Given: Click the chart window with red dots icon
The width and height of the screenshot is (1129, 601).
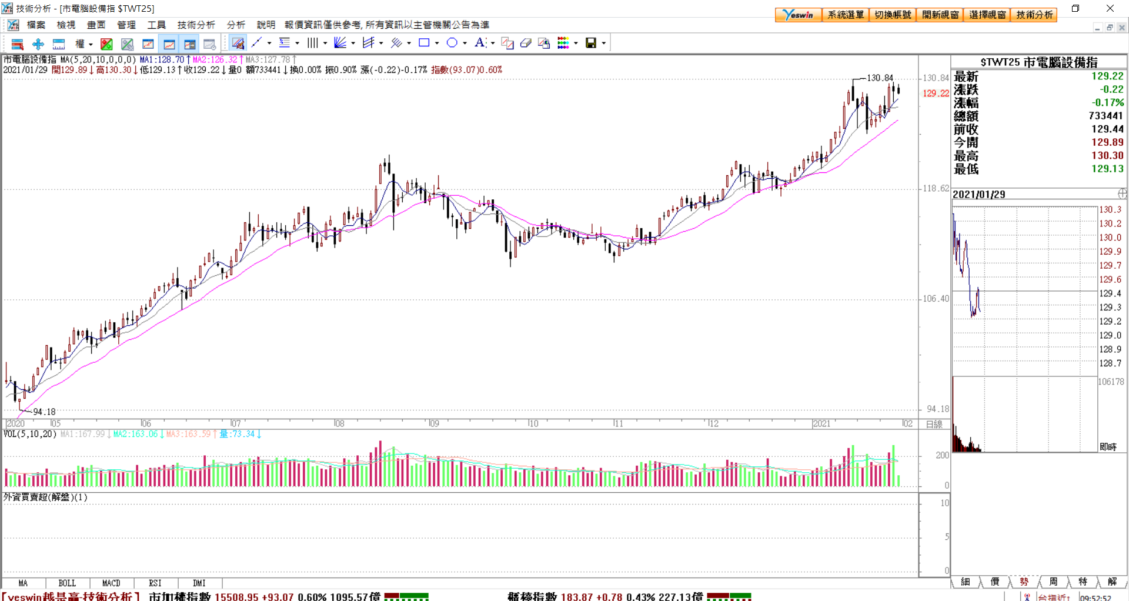Looking at the screenshot, I should coord(148,44).
